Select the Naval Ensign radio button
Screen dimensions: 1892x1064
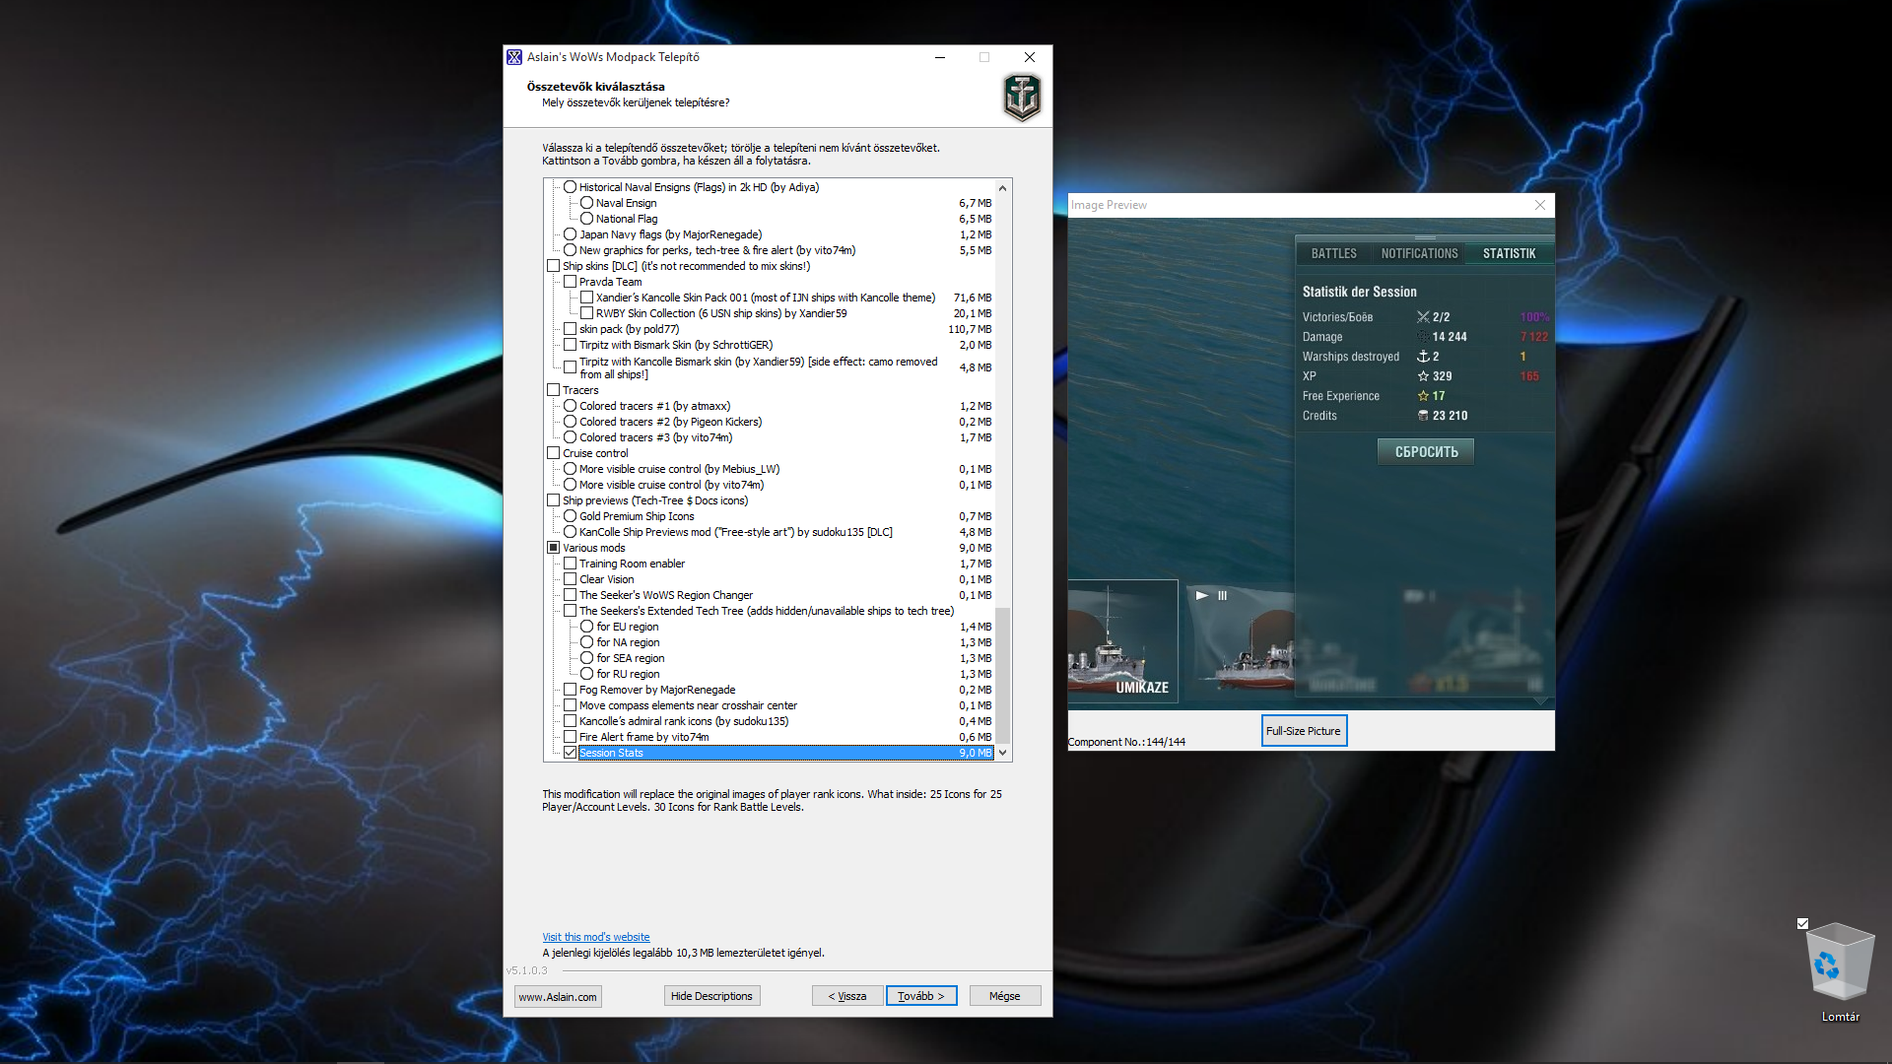(586, 203)
